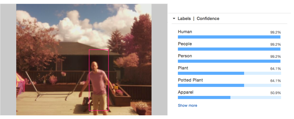Click the 99.2% value beside Human
This screenshot has width=294, height=119.
tap(275, 32)
